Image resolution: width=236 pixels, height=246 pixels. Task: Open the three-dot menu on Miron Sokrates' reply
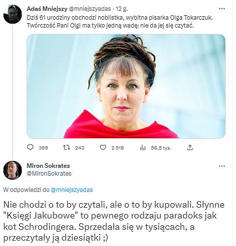pyautogui.click(x=222, y=166)
